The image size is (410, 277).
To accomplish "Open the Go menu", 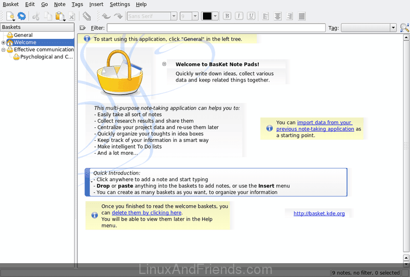I will click(x=45, y=4).
